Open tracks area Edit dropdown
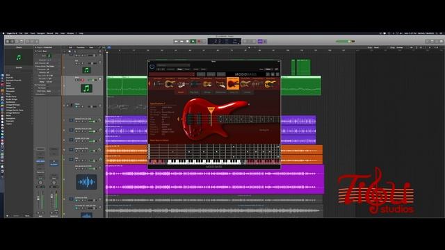Viewport: 445px width, 250px height. tap(71, 47)
